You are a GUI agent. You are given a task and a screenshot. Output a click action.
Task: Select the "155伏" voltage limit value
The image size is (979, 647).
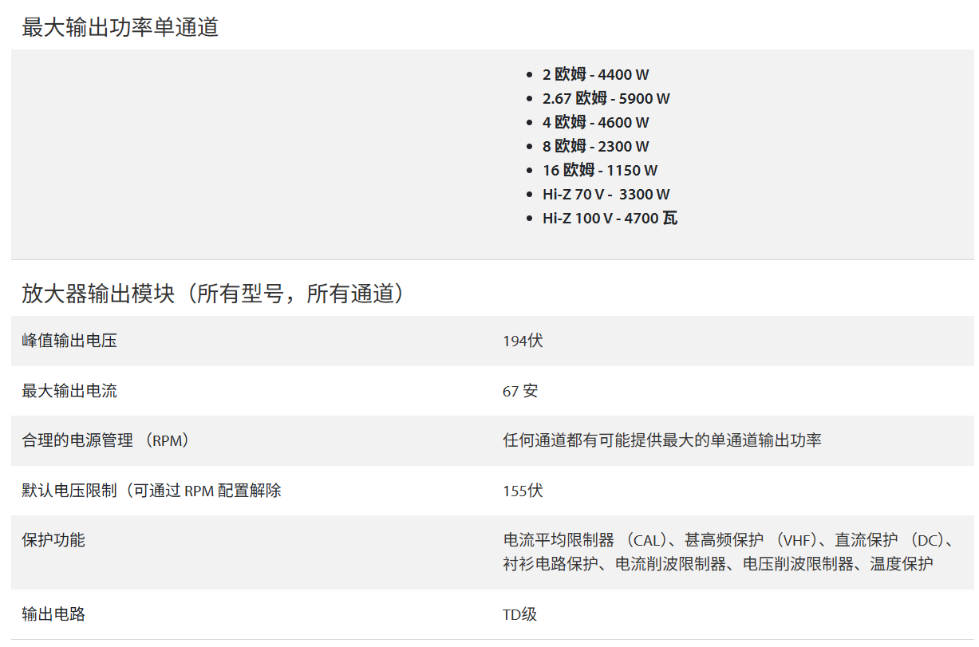pos(523,491)
